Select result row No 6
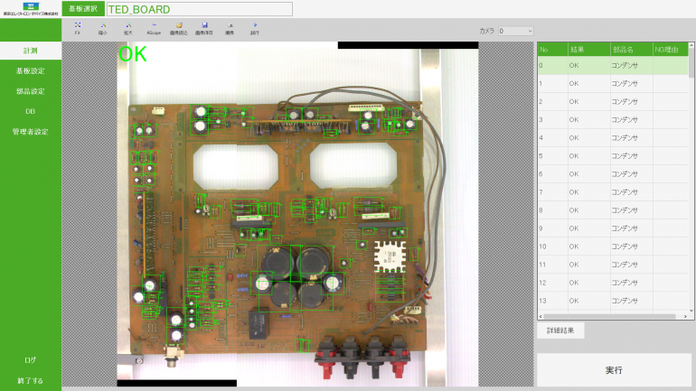This screenshot has width=696, height=391. pyautogui.click(x=613, y=174)
